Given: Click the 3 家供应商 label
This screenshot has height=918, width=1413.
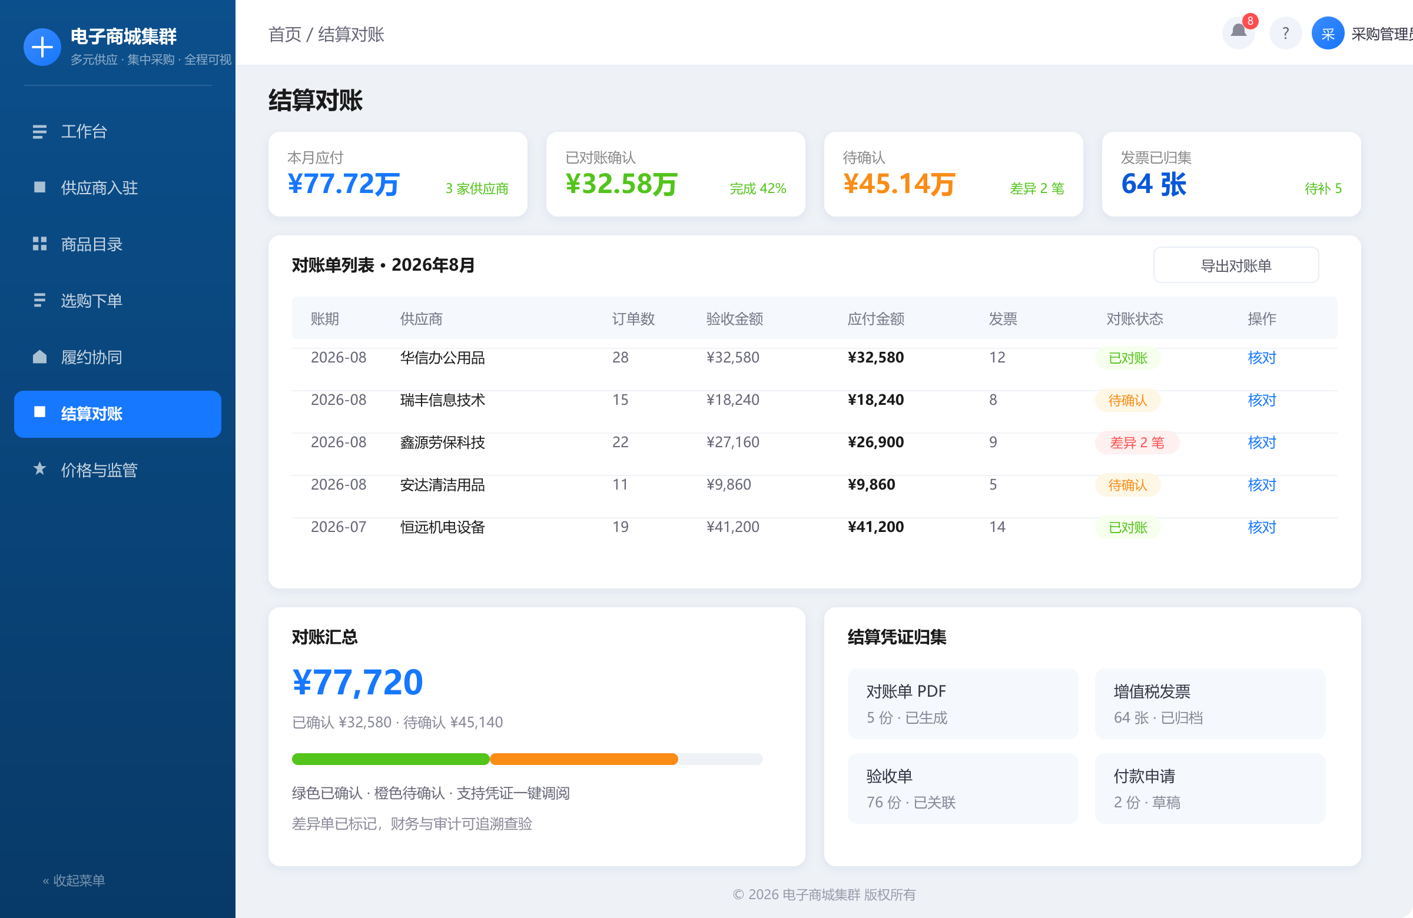Looking at the screenshot, I should click(x=477, y=189).
